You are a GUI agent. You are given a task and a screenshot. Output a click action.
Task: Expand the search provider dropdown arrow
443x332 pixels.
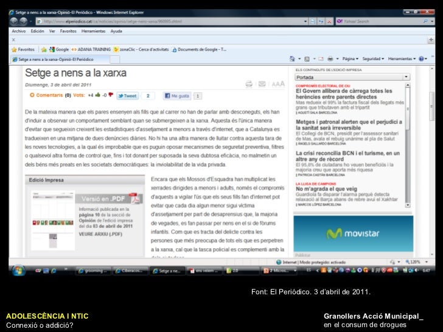432,21
